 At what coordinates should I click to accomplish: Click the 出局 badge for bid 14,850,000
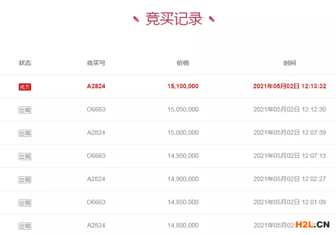point(25,203)
